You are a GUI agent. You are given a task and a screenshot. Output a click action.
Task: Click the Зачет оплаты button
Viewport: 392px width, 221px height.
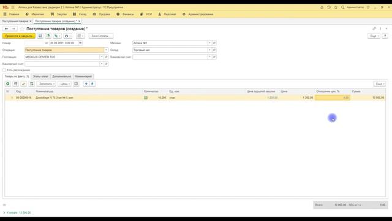100,36
